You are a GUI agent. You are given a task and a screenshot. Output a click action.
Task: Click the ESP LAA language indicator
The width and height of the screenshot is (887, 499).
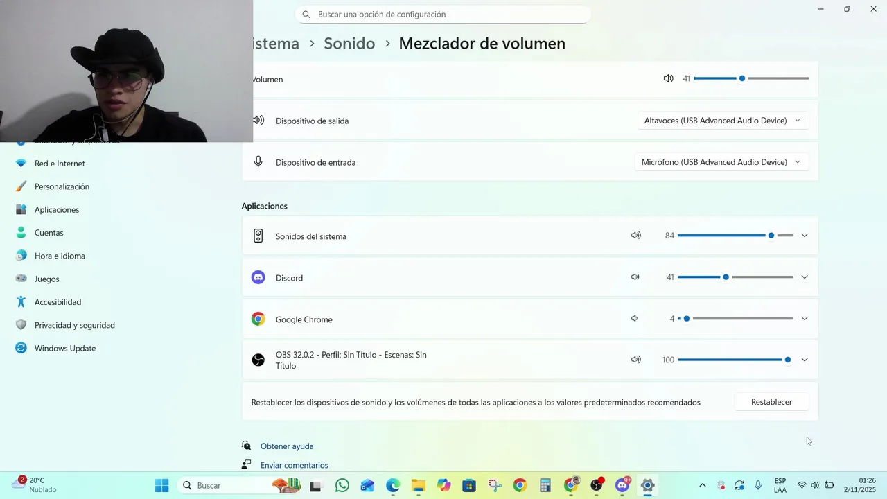[780, 485]
